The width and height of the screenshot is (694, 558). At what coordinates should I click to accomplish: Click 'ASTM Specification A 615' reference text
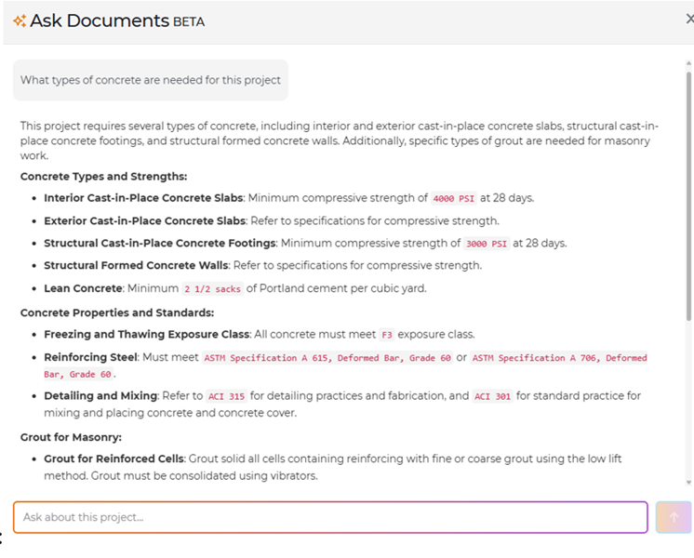coord(327,357)
